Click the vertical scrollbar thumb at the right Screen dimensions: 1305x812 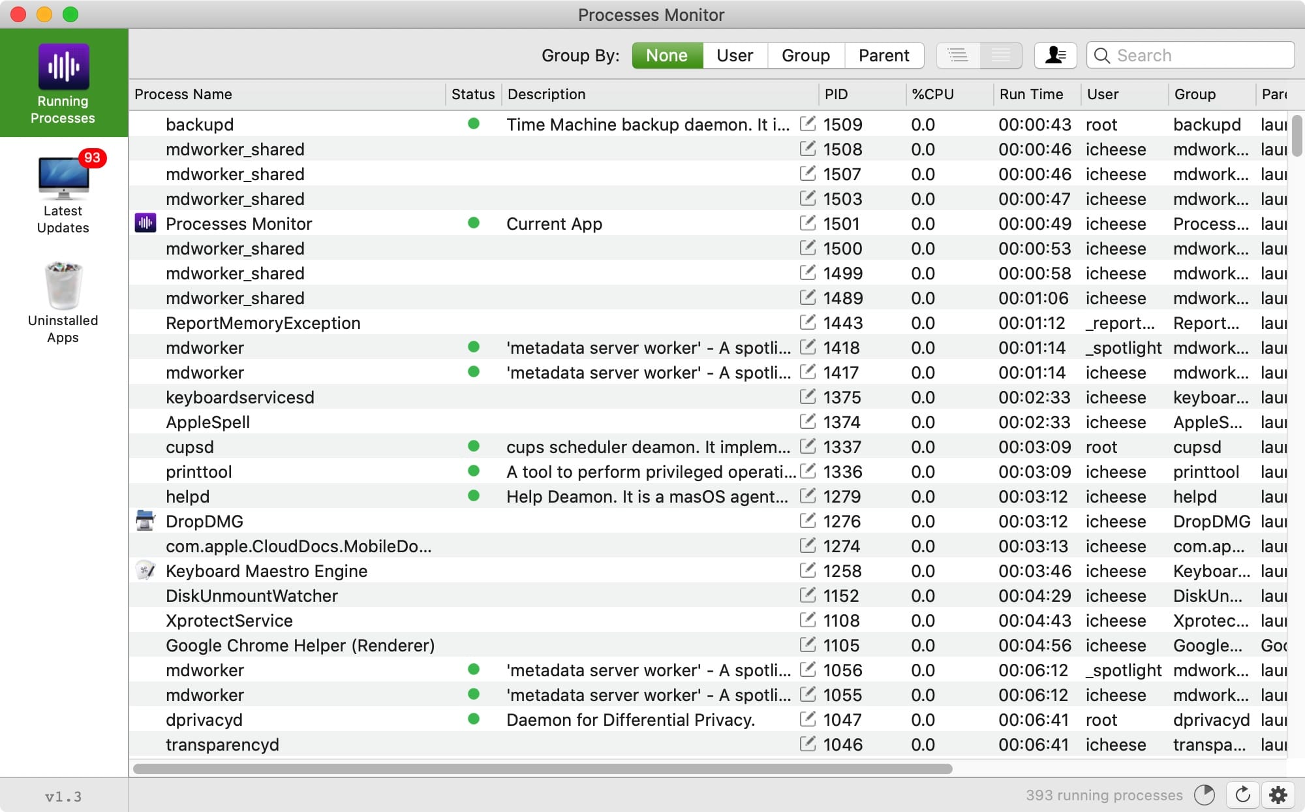[x=1297, y=136]
